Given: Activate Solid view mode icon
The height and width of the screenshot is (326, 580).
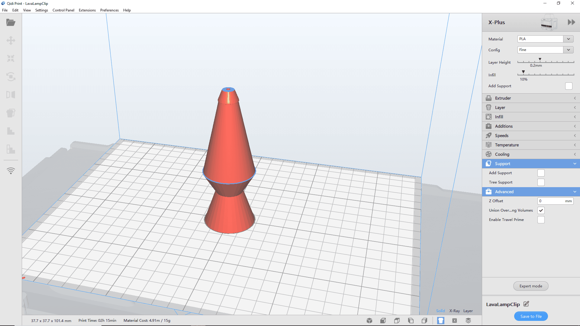Looking at the screenshot, I should coord(441,321).
